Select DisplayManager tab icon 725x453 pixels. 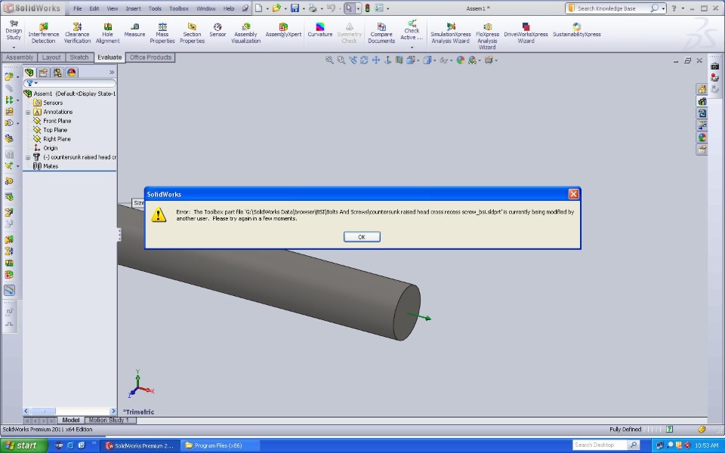click(71, 72)
